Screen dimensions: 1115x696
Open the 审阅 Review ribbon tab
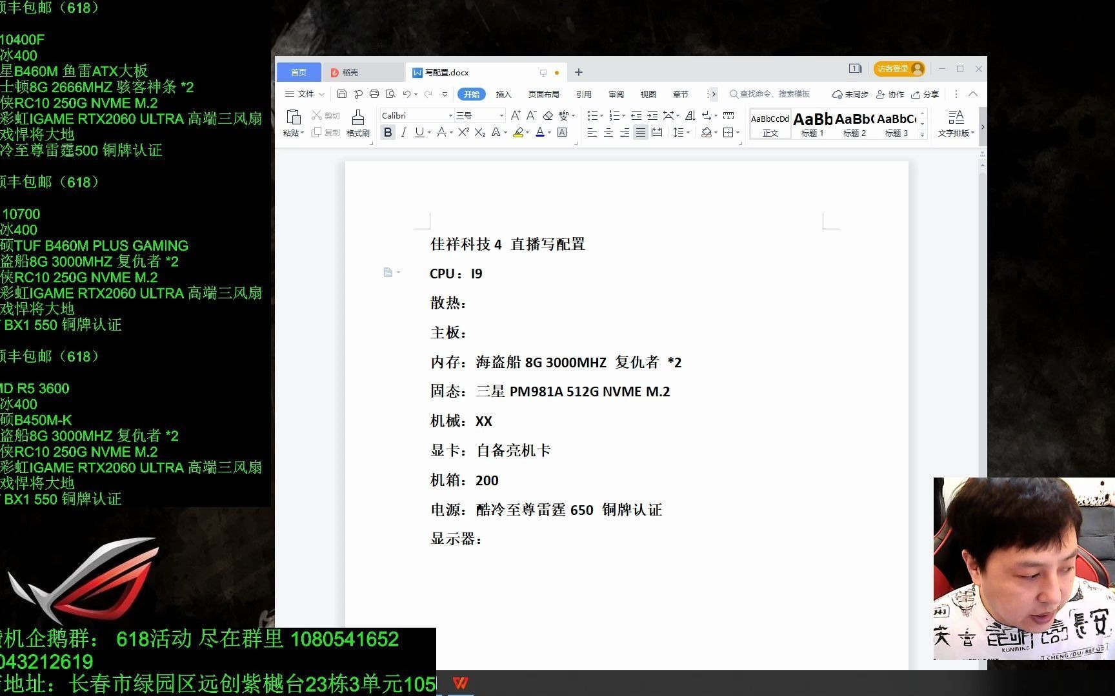(616, 94)
